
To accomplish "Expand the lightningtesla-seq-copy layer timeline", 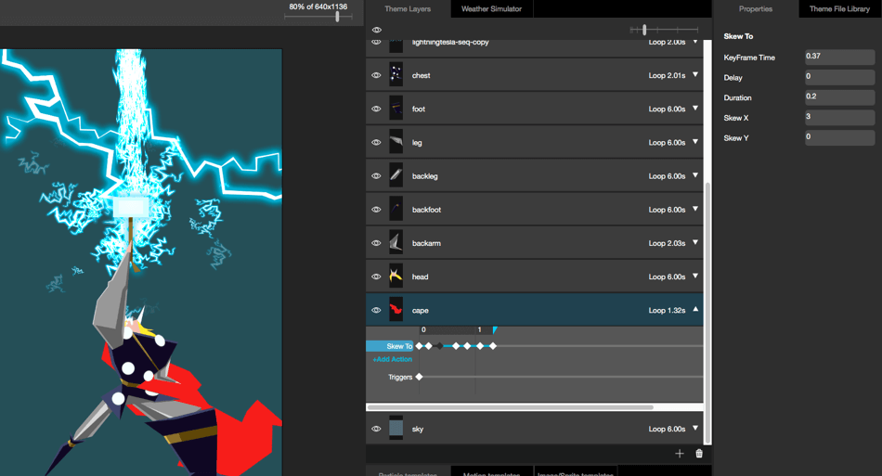I will [x=695, y=42].
